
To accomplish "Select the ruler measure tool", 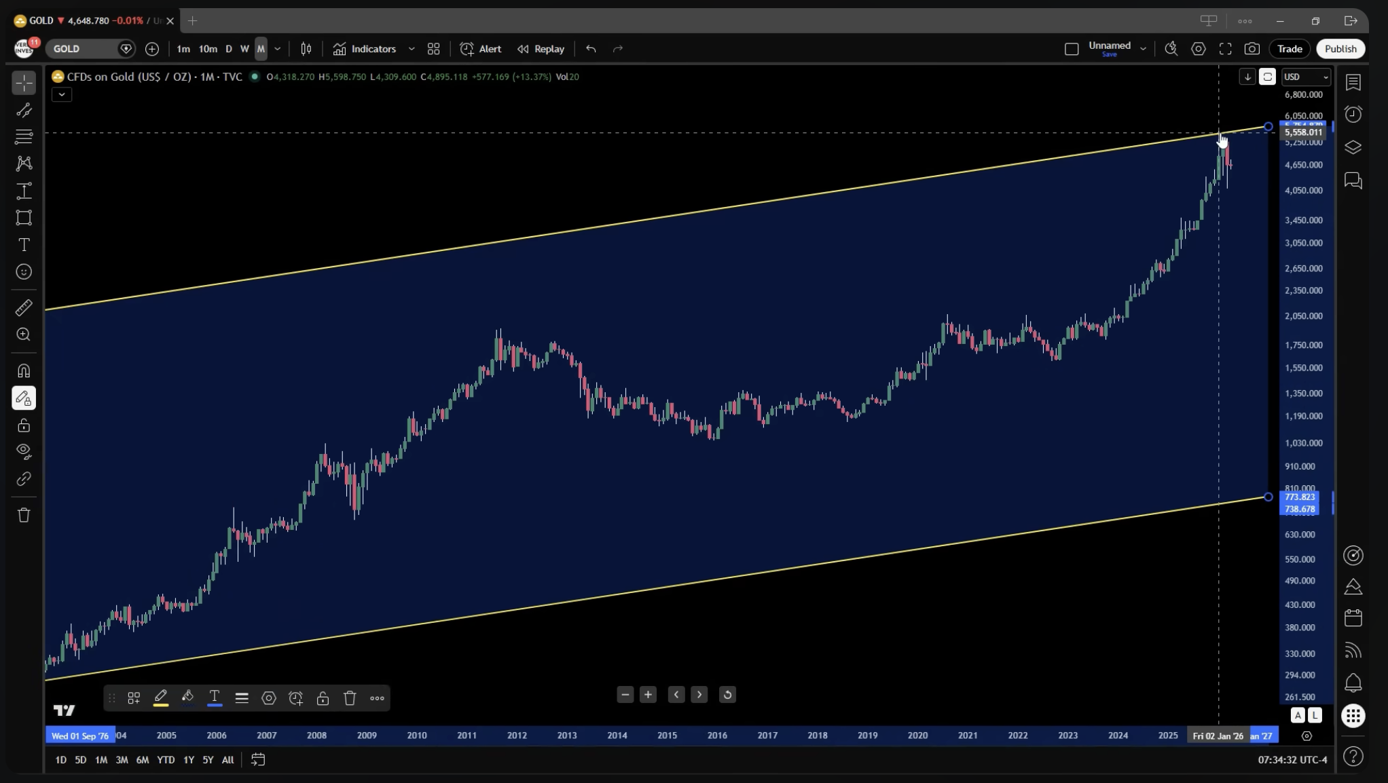I will [24, 308].
